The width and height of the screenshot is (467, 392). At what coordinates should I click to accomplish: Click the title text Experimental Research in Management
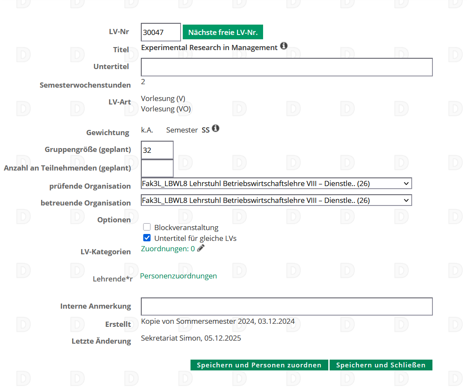click(209, 47)
